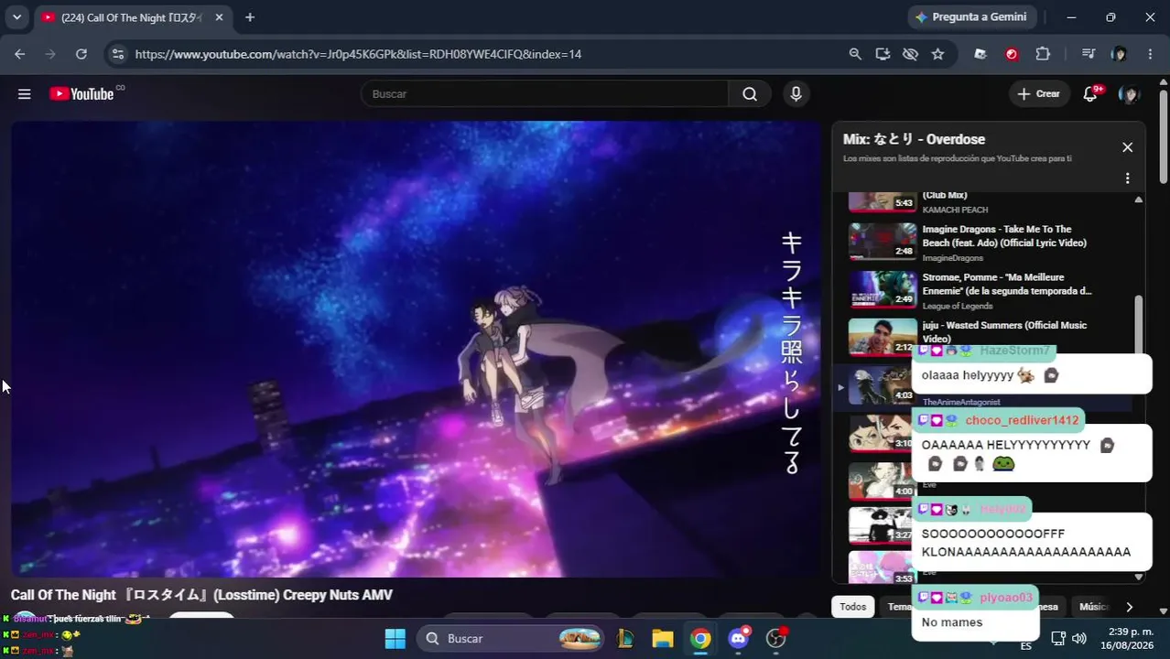Click HazeStorm7 chat username
The image size is (1170, 659).
pyautogui.click(x=1014, y=351)
